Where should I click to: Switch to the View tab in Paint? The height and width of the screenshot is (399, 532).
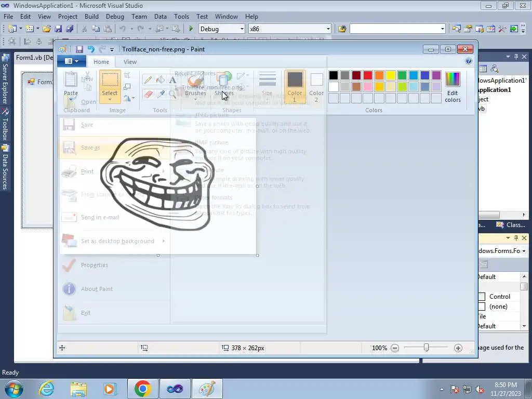coord(130,62)
